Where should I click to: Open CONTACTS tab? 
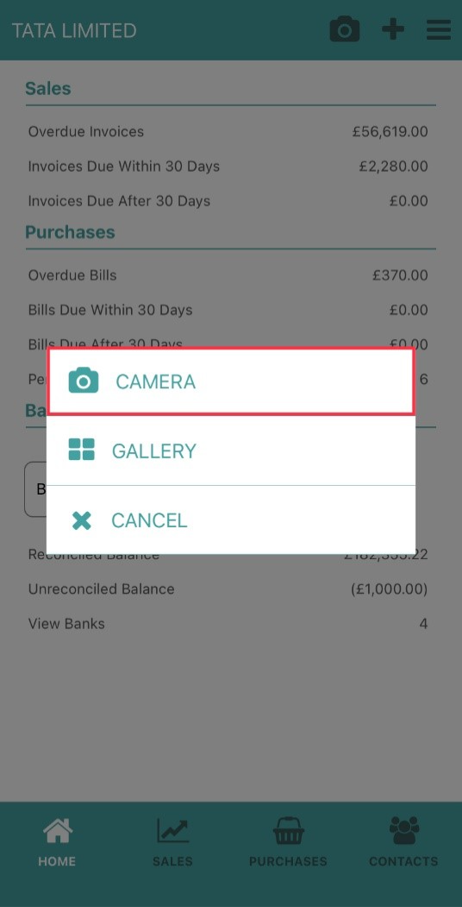click(x=403, y=842)
